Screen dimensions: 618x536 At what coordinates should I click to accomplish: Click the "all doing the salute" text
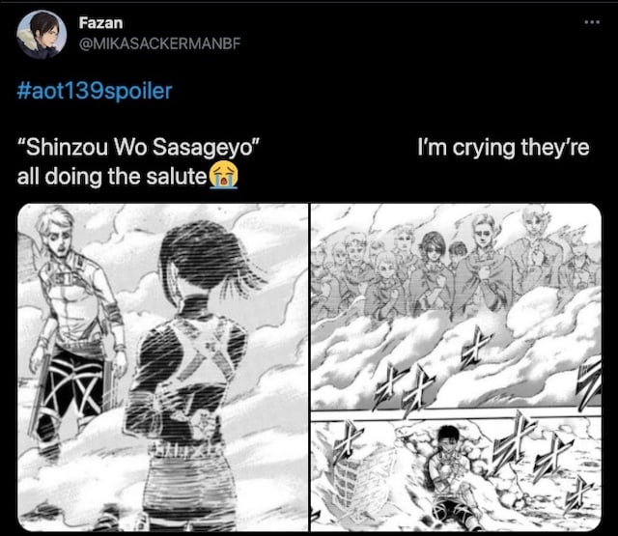112,176
